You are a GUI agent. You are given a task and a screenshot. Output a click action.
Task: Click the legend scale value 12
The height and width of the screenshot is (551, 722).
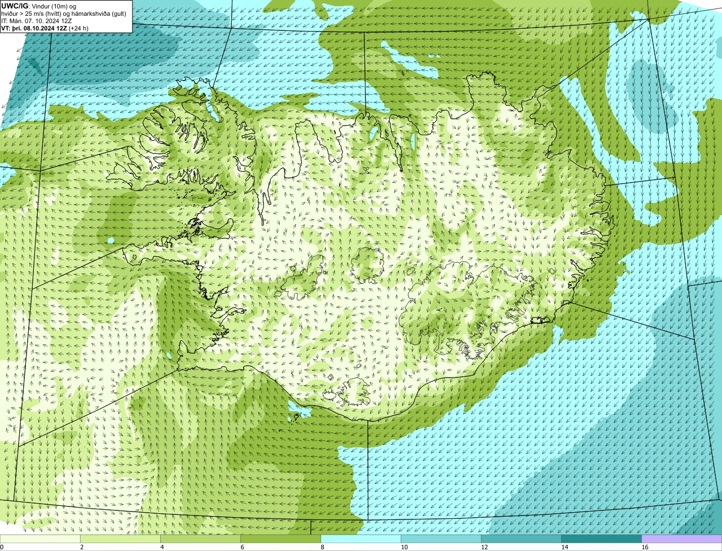point(484,547)
